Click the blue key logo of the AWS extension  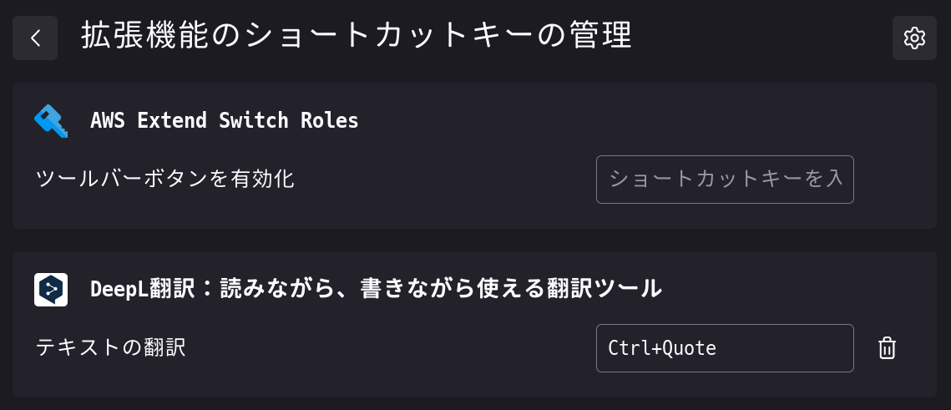[x=51, y=121]
